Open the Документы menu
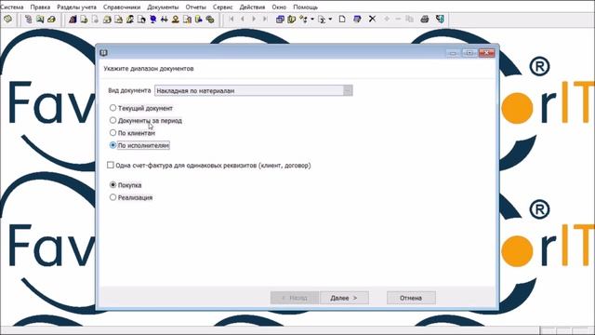Screen dimensions: 595x335 pos(163,7)
